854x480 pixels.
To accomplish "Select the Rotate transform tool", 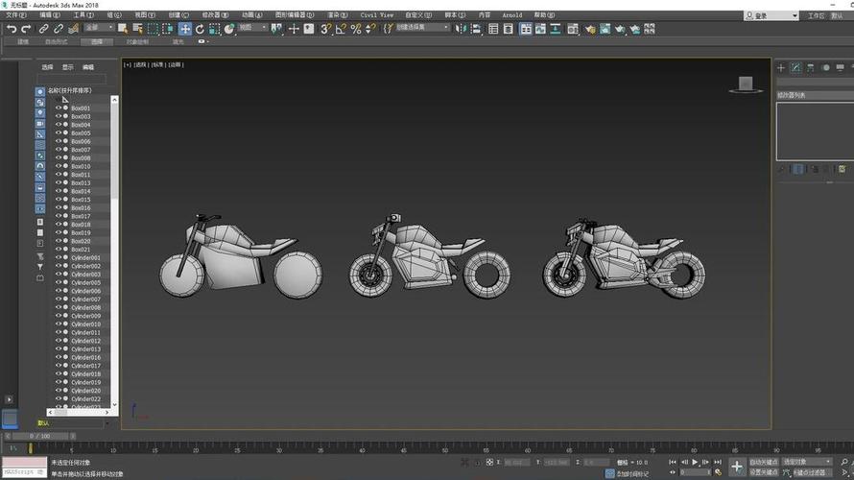I will tap(200, 29).
